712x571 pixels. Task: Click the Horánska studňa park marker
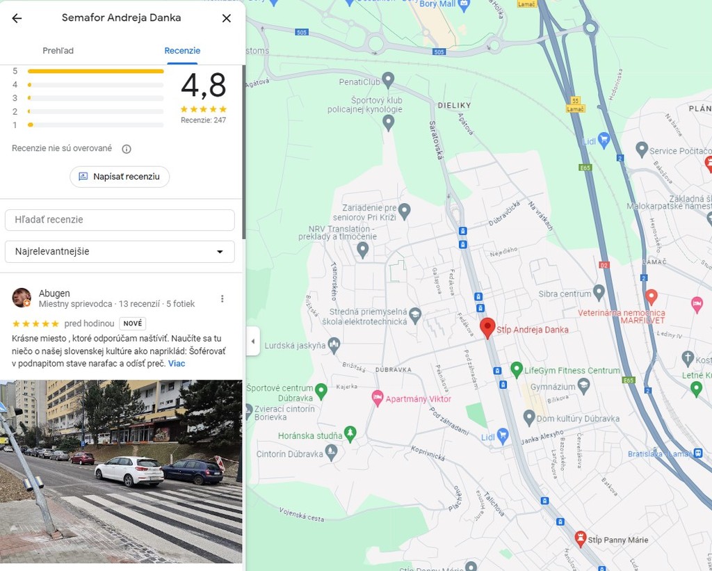click(350, 433)
